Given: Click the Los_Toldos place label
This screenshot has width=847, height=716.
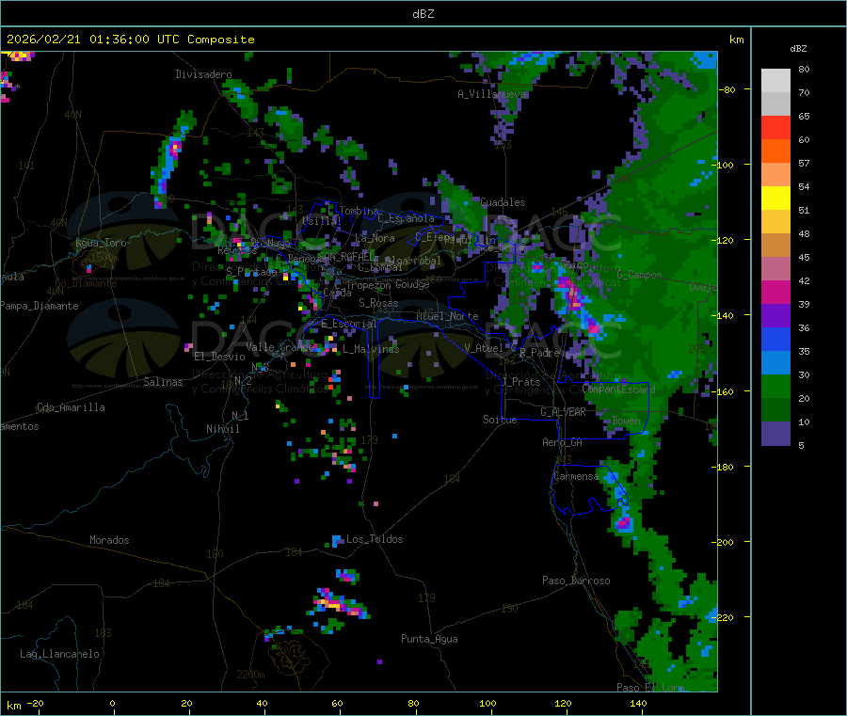Looking at the screenshot, I should [375, 539].
